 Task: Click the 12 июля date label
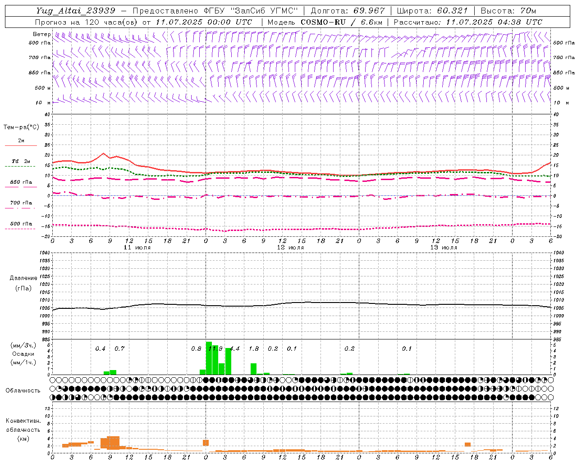(x=290, y=248)
